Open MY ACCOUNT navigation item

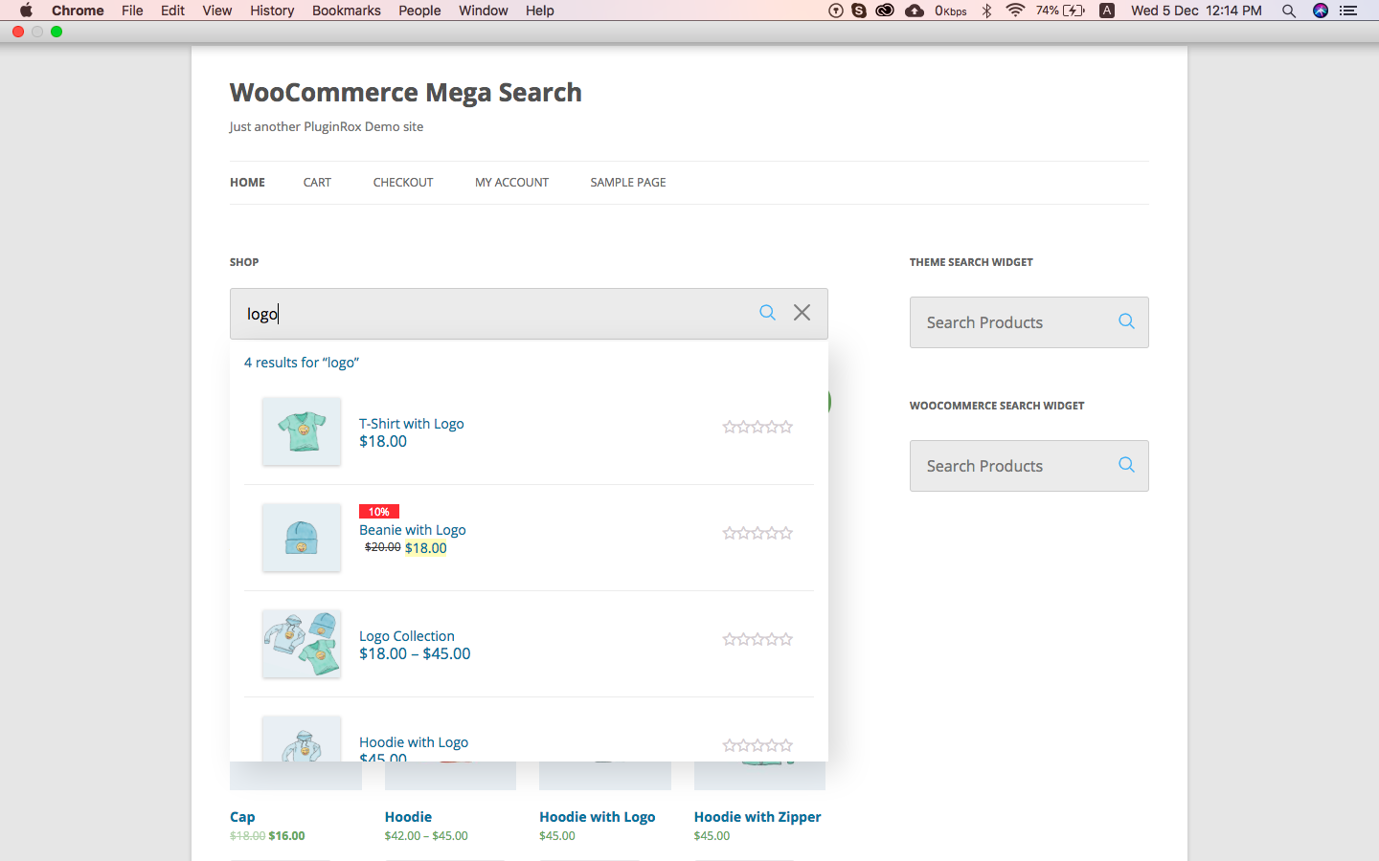click(x=511, y=183)
